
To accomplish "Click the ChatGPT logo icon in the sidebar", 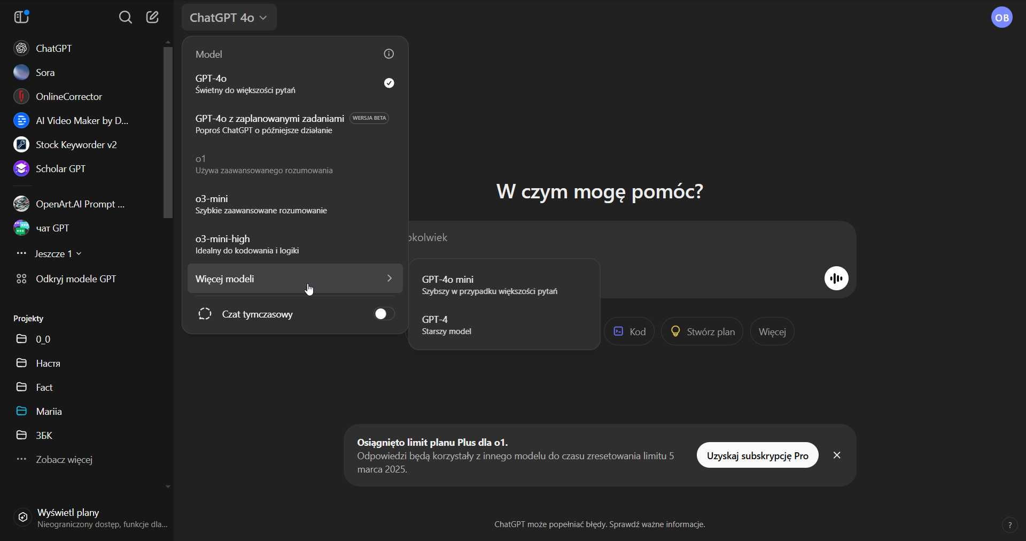I will (21, 48).
